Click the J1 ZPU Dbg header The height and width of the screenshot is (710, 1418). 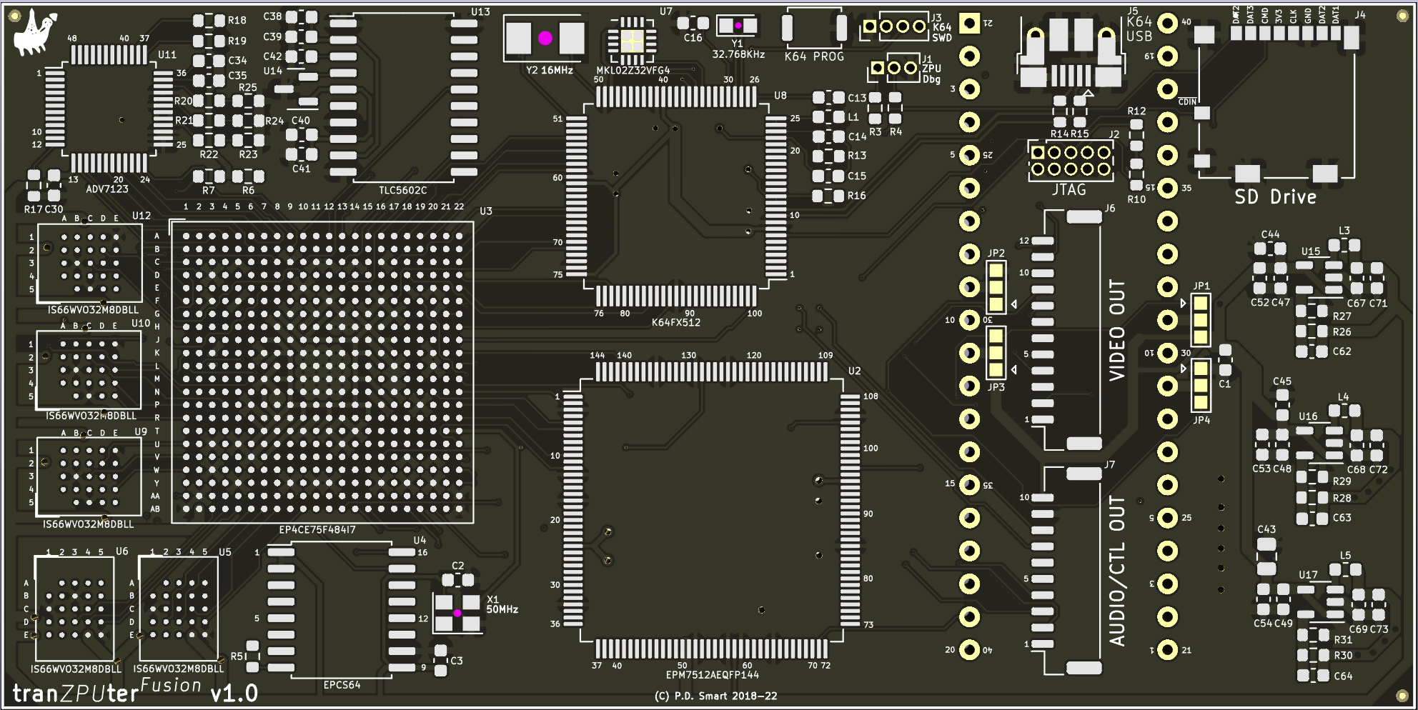[893, 68]
